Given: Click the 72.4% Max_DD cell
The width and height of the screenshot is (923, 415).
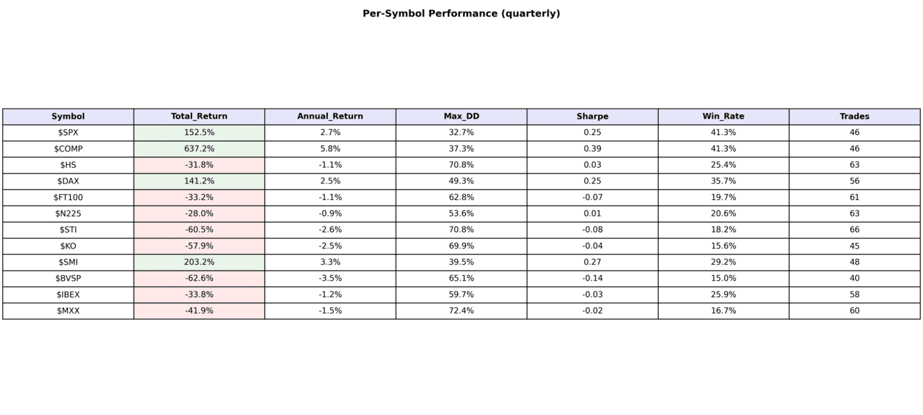Looking at the screenshot, I should point(461,311).
